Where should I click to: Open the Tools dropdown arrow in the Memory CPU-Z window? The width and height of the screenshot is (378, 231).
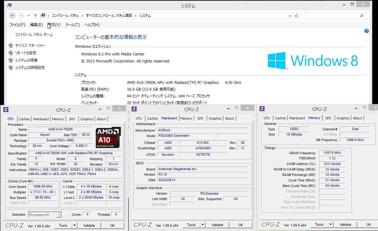(330, 224)
